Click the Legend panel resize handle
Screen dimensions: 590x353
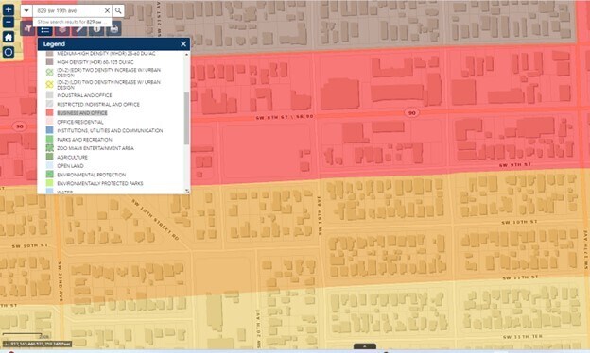tap(187, 192)
